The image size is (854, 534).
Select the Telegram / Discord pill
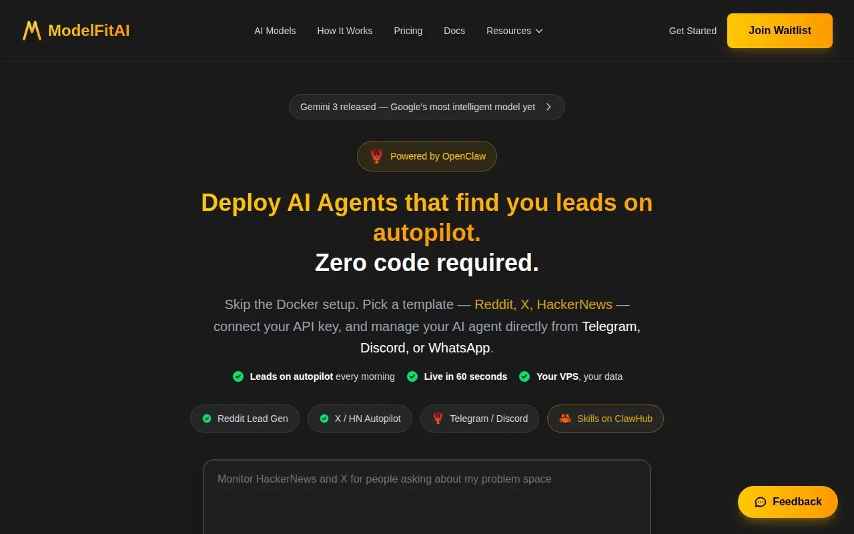pos(480,419)
